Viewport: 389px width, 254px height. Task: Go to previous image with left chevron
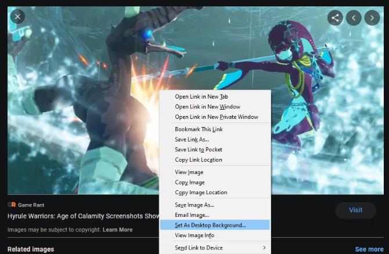click(354, 18)
